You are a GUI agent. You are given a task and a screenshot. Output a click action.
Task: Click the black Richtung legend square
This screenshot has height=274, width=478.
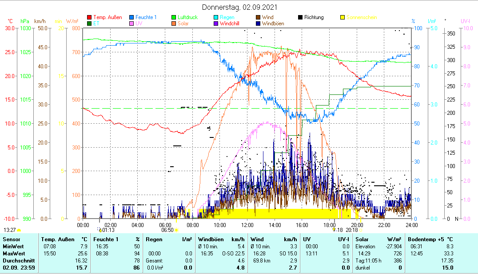point(300,17)
